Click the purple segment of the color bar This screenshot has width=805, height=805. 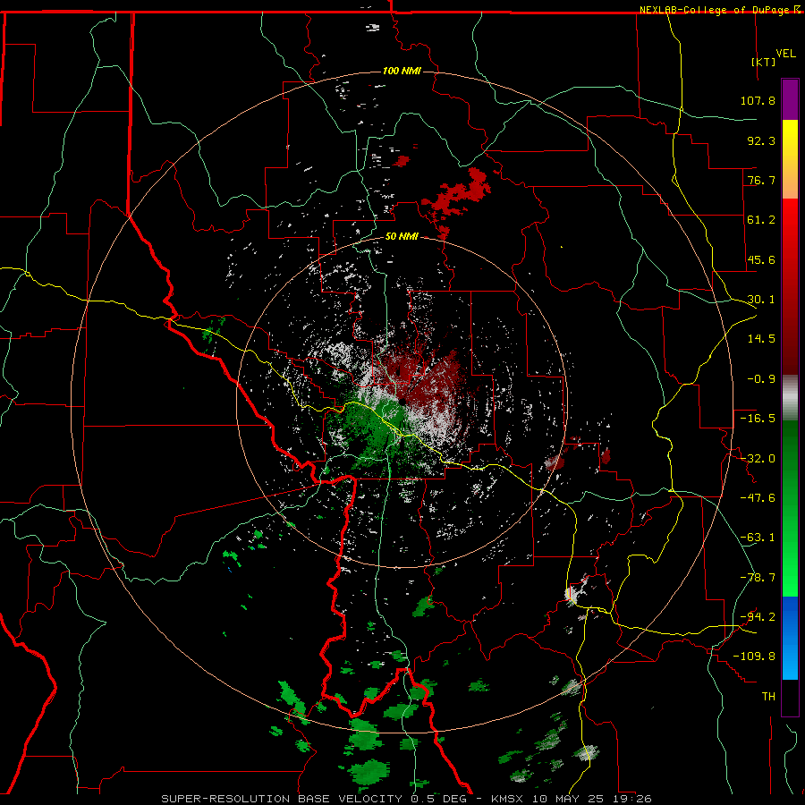[x=790, y=99]
